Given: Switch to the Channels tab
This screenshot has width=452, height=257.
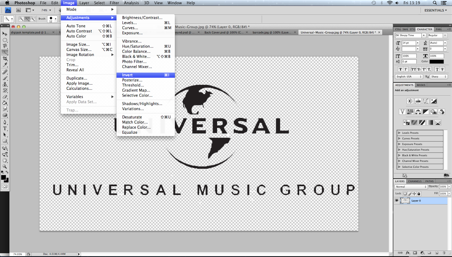Looking at the screenshot, I should (415, 181).
